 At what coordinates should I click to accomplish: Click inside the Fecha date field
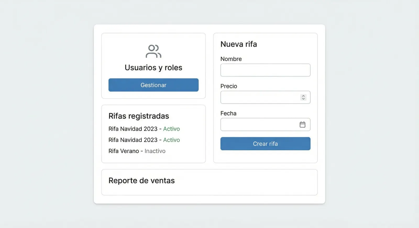coord(257,125)
